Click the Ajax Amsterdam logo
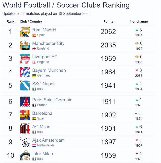 click(25, 142)
